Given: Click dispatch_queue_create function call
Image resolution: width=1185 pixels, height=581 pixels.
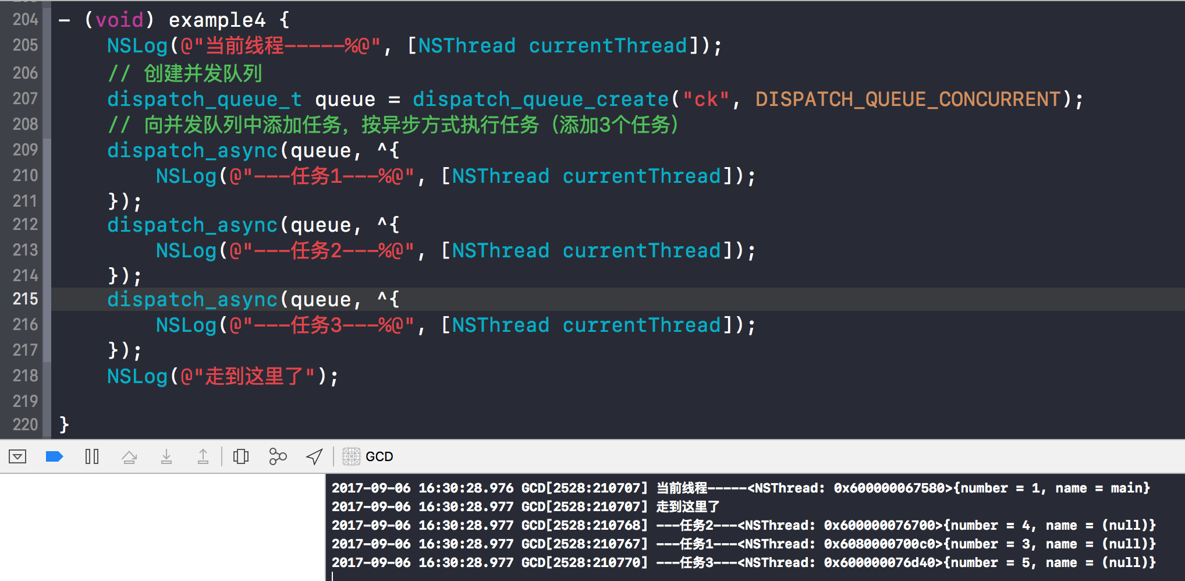Looking at the screenshot, I should [x=541, y=99].
